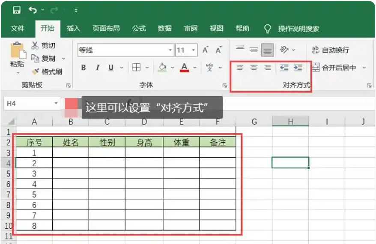Click the wén phonetic guide icon
The height and width of the screenshot is (244, 376).
[209, 68]
